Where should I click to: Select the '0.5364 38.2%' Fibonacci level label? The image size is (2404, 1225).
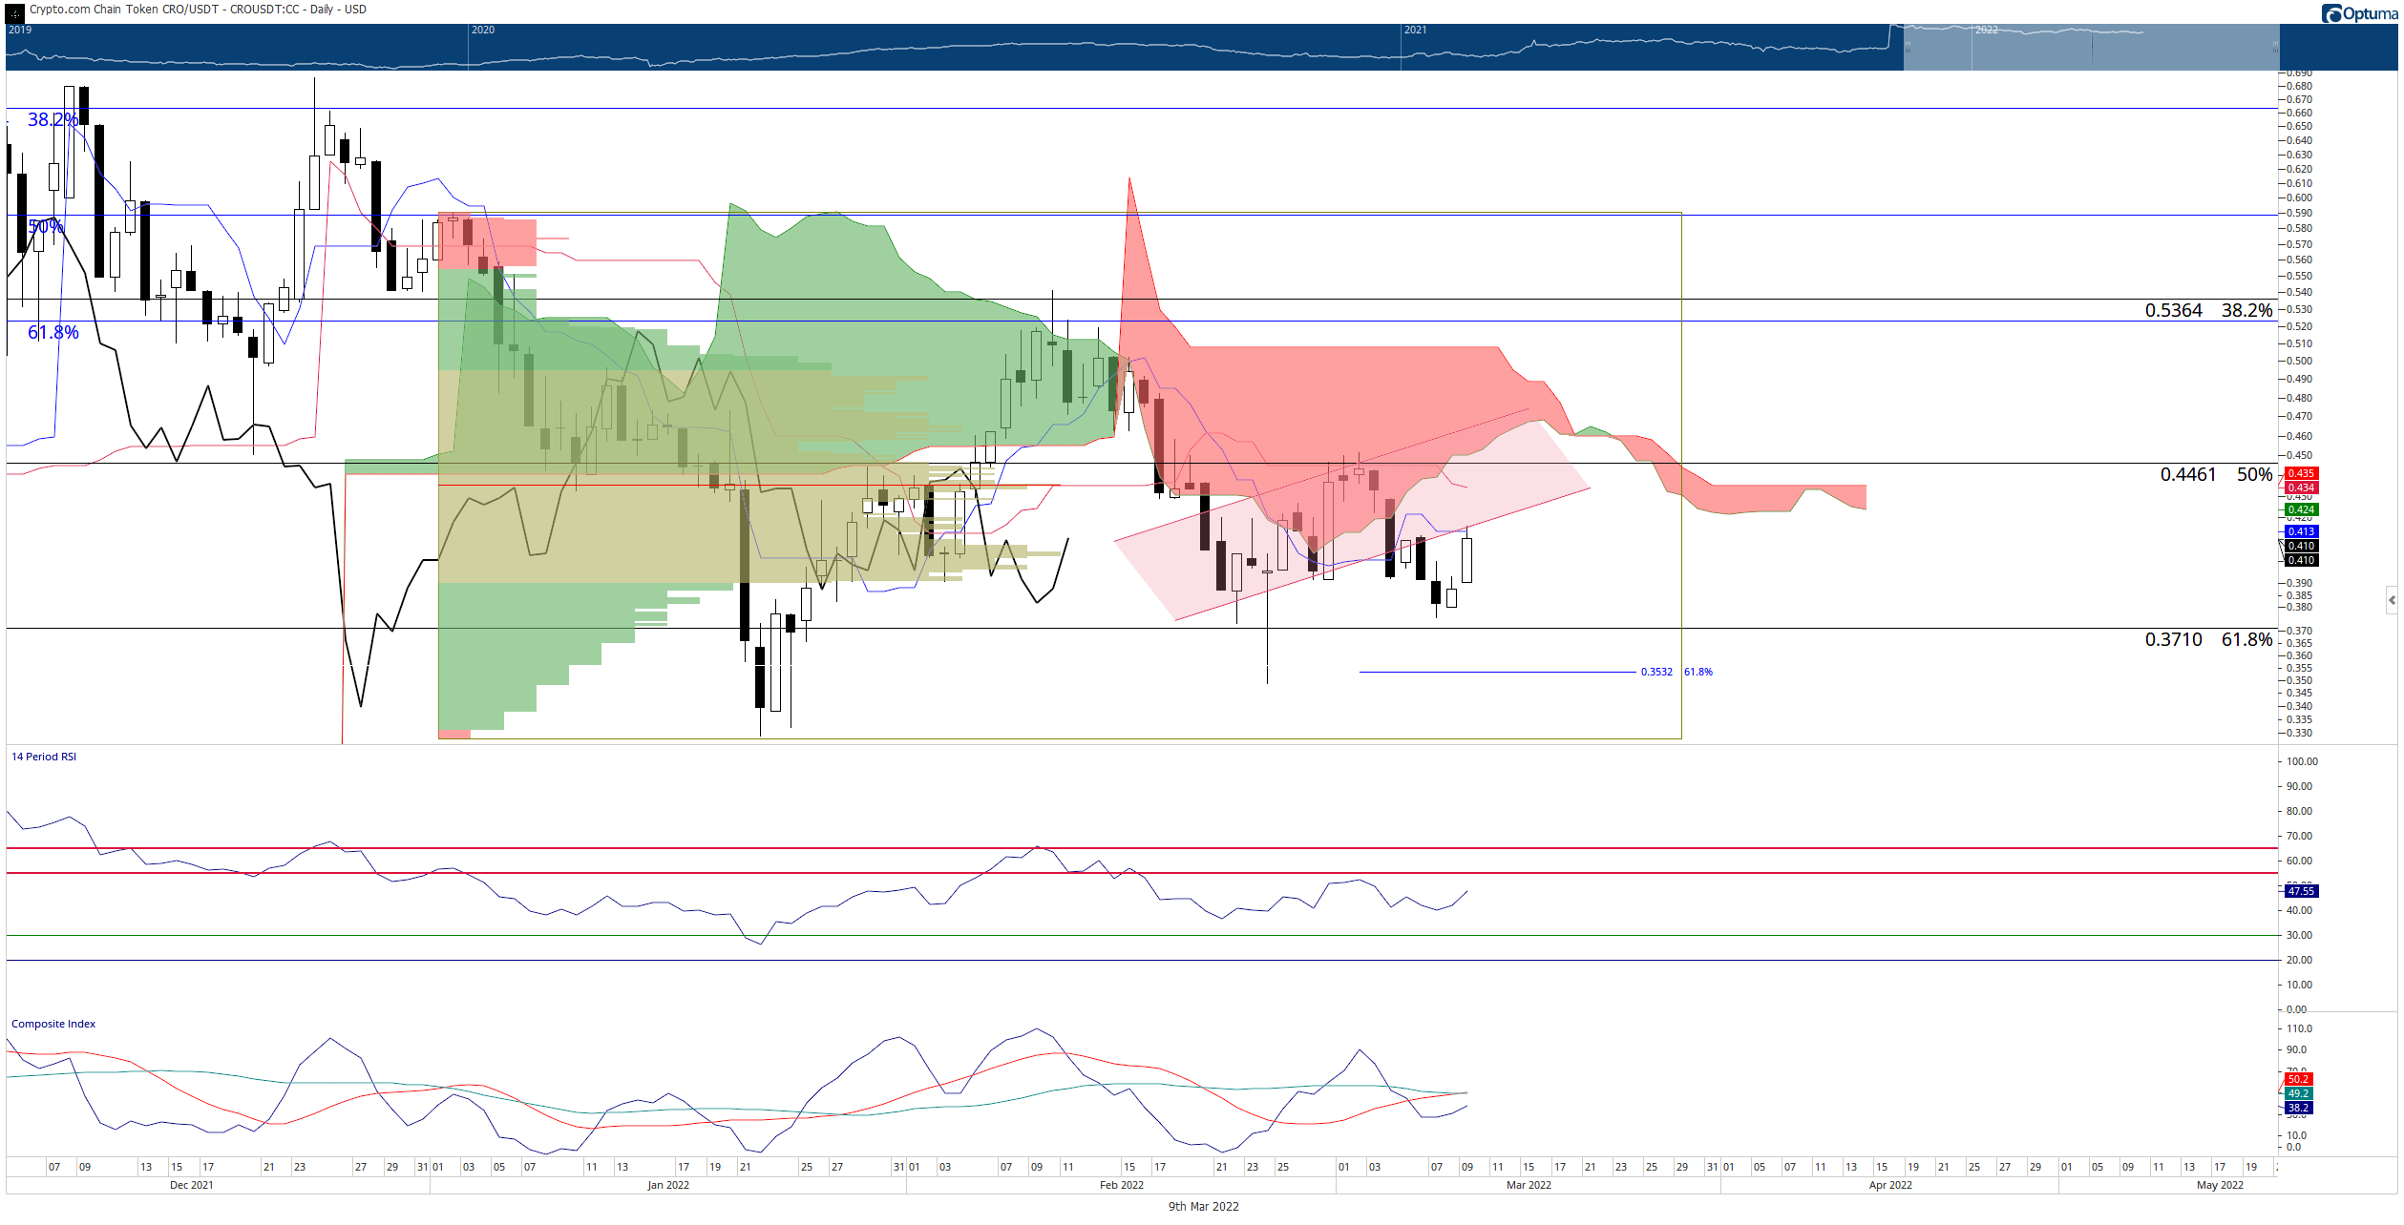click(2208, 311)
